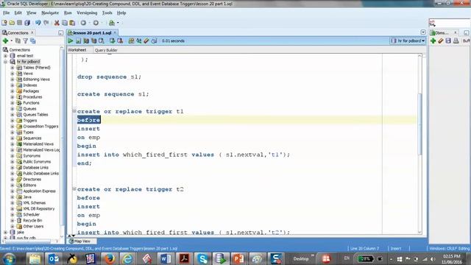The width and height of the screenshot is (471, 265).
Task: Open Firefox from the taskbar
Action: click(x=109, y=258)
